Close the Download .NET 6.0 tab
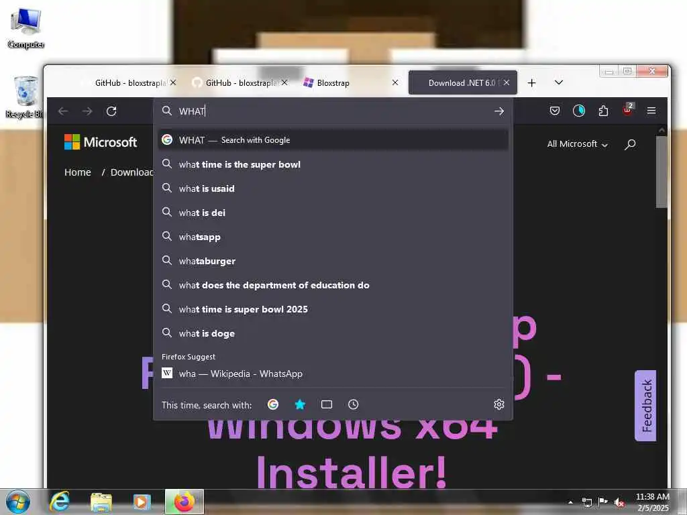 coord(507,82)
